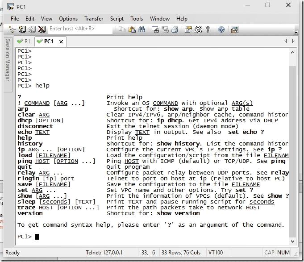Open the View menu
304x262 pixels.
click(46, 19)
